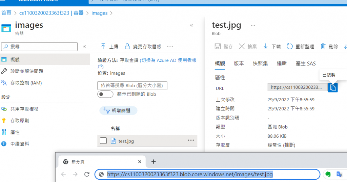This screenshot has height=182, width=347.
Task: Click the sidebar search (搜尋) field
Action: [39, 47]
